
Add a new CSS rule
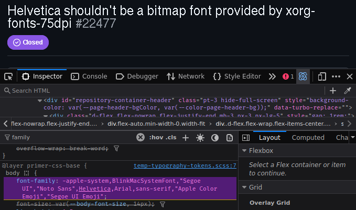click(186, 138)
